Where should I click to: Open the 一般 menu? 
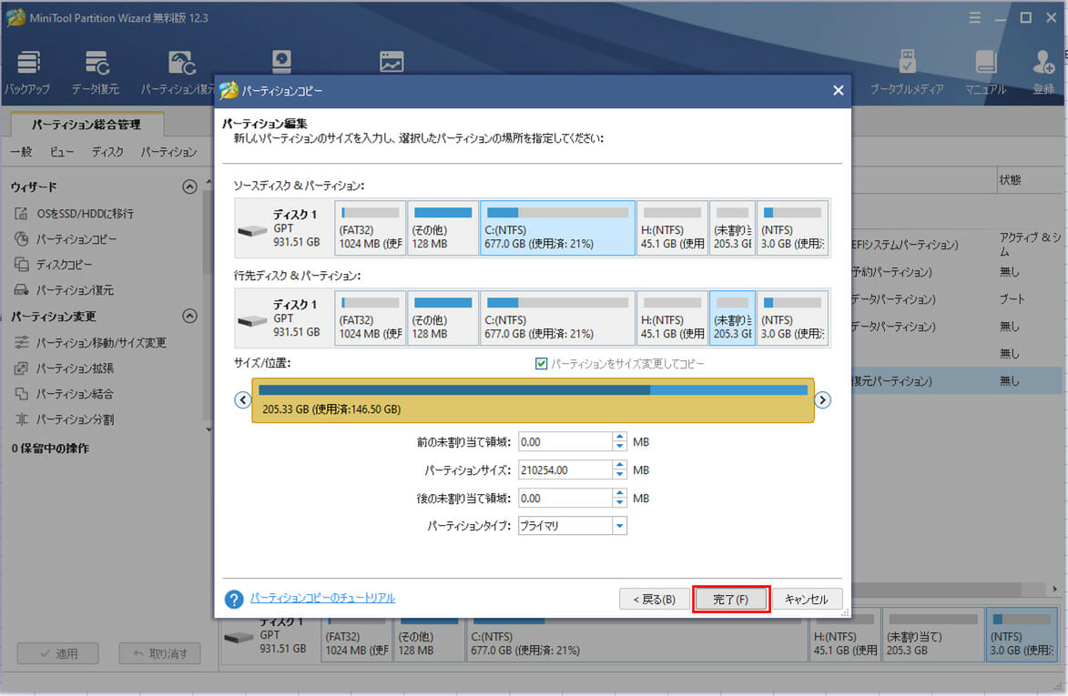(x=21, y=152)
